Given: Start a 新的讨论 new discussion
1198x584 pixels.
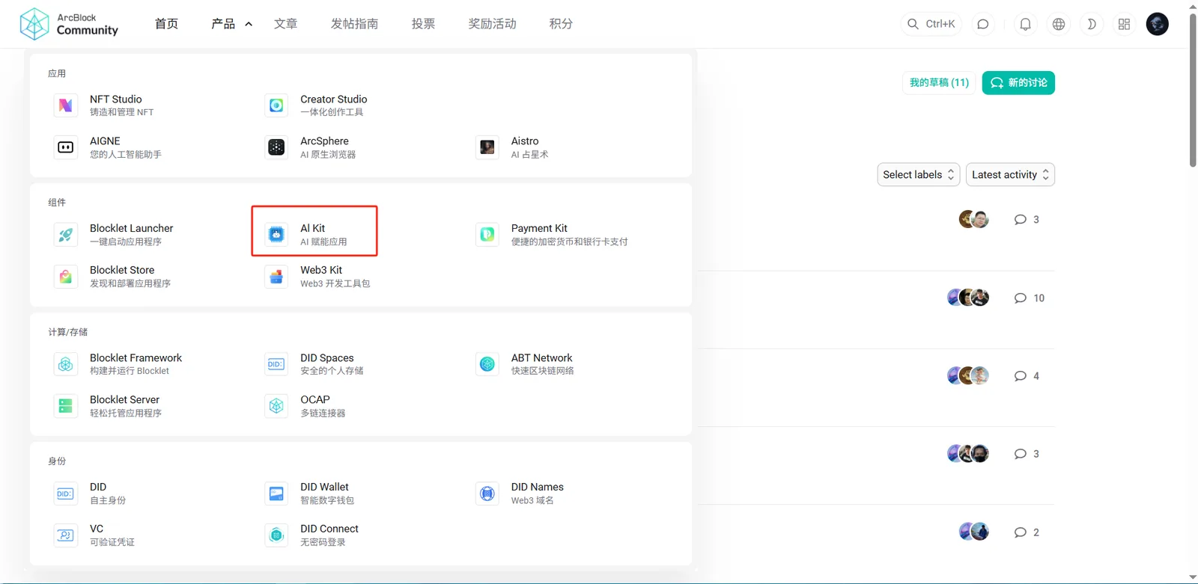Looking at the screenshot, I should (x=1018, y=83).
